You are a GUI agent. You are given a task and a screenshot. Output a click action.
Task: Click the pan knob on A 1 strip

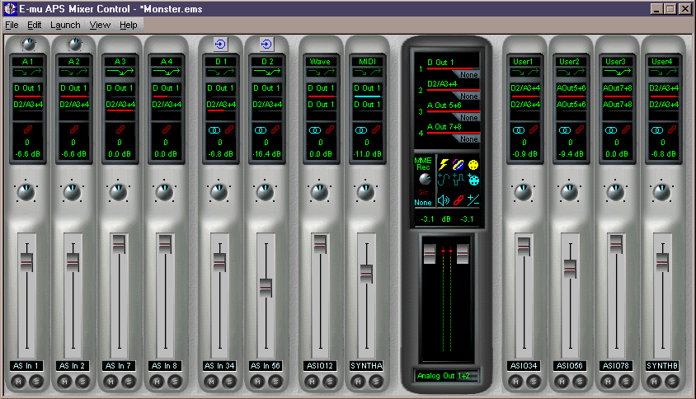pyautogui.click(x=26, y=192)
